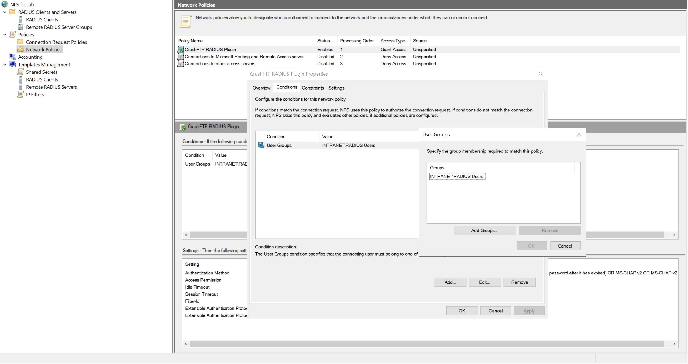The height and width of the screenshot is (364, 688).
Task: Select Idle Timeout setting row
Action: [x=197, y=287]
